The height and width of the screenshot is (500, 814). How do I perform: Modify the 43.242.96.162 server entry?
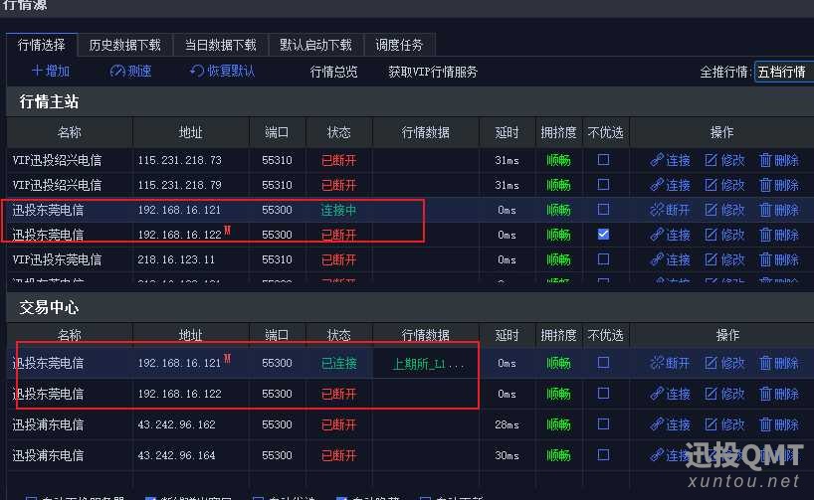(724, 424)
